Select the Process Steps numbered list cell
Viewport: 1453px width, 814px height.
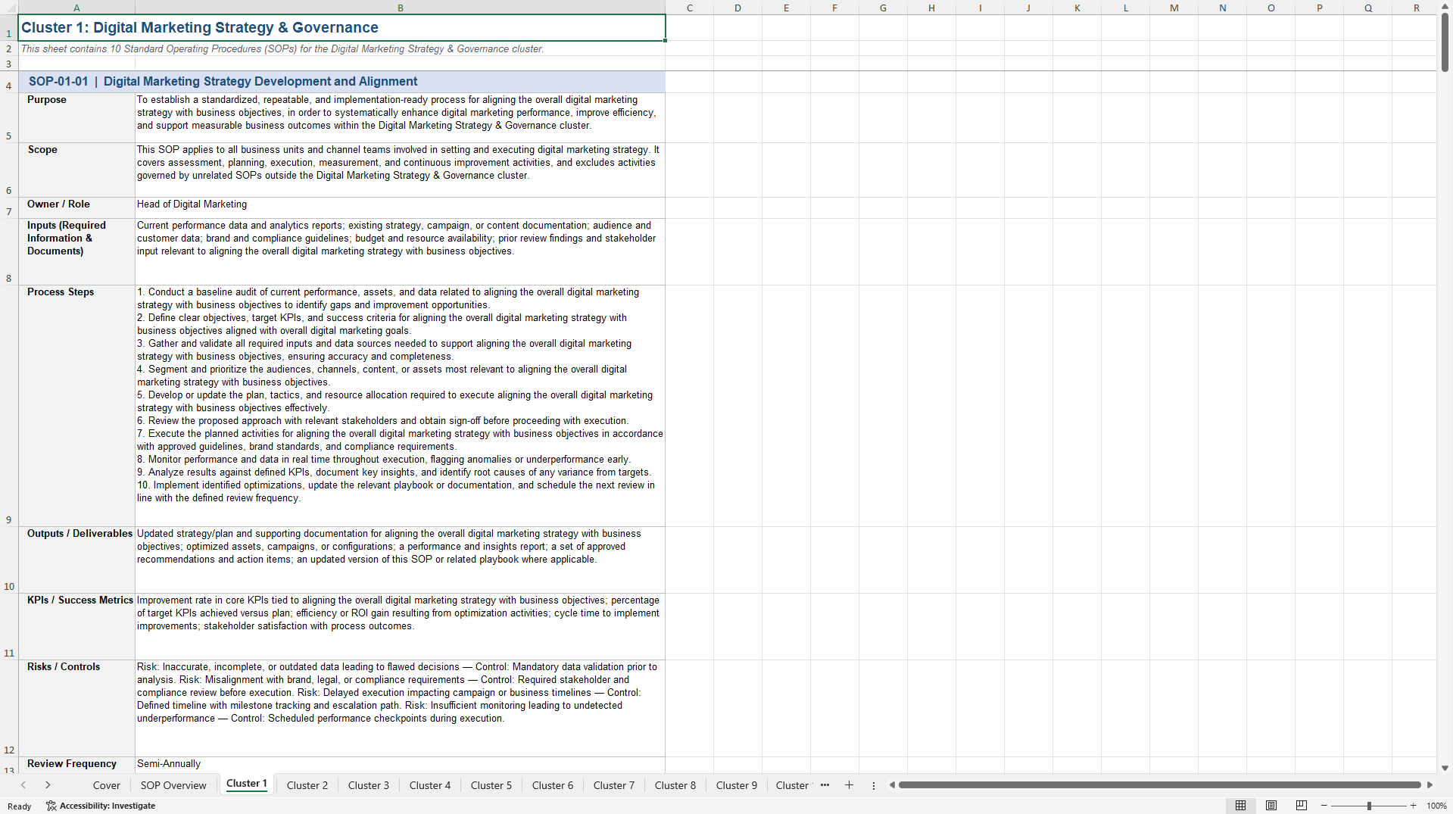pos(401,406)
